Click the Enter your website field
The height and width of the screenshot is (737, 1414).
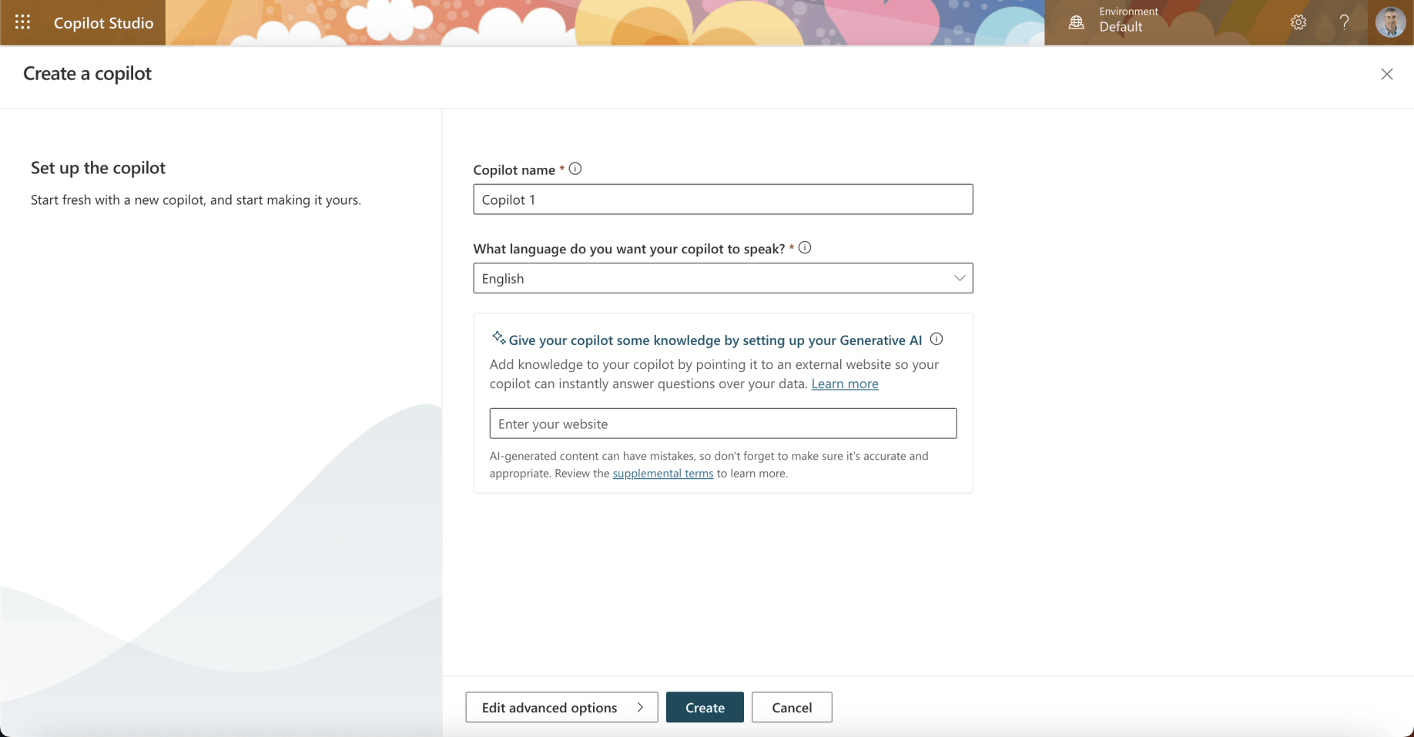pyautogui.click(x=723, y=424)
